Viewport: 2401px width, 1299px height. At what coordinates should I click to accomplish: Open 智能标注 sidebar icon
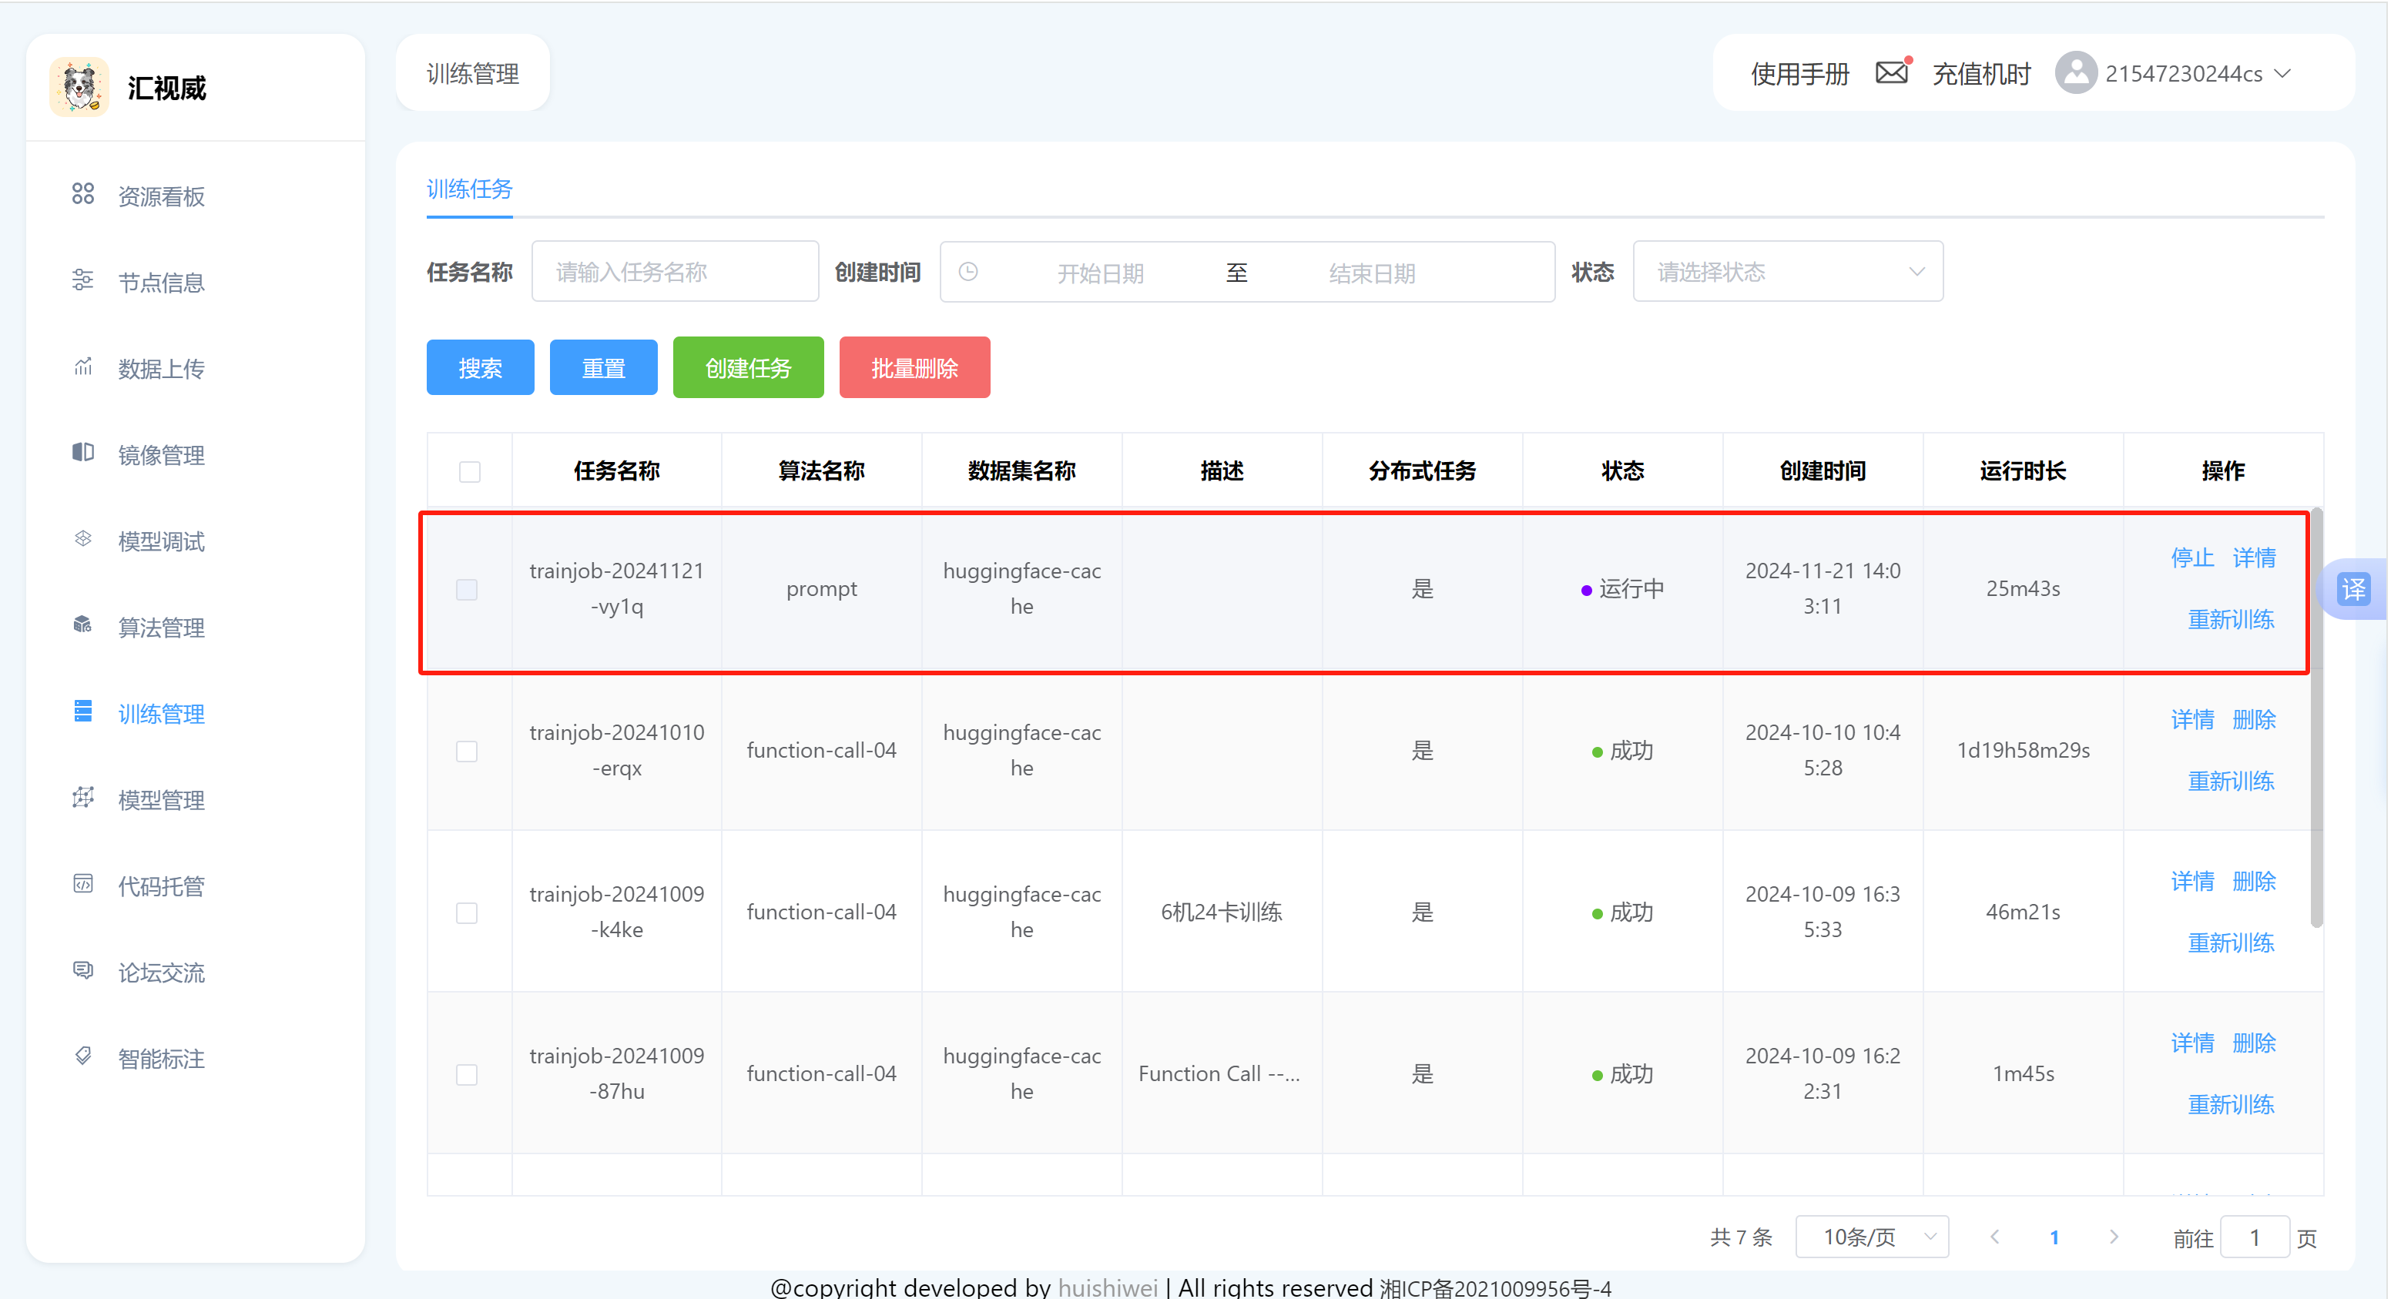(x=83, y=1056)
